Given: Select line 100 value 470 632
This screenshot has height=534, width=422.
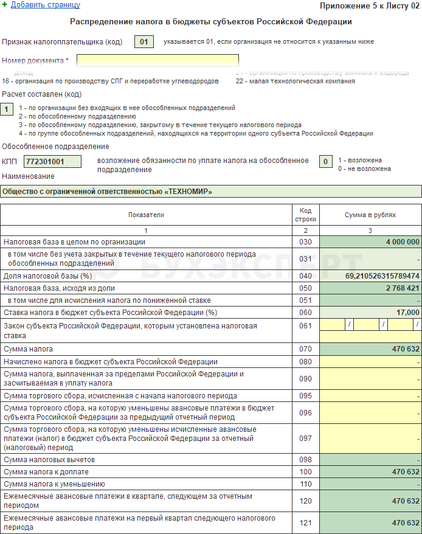Looking at the screenshot, I should tap(370, 472).
